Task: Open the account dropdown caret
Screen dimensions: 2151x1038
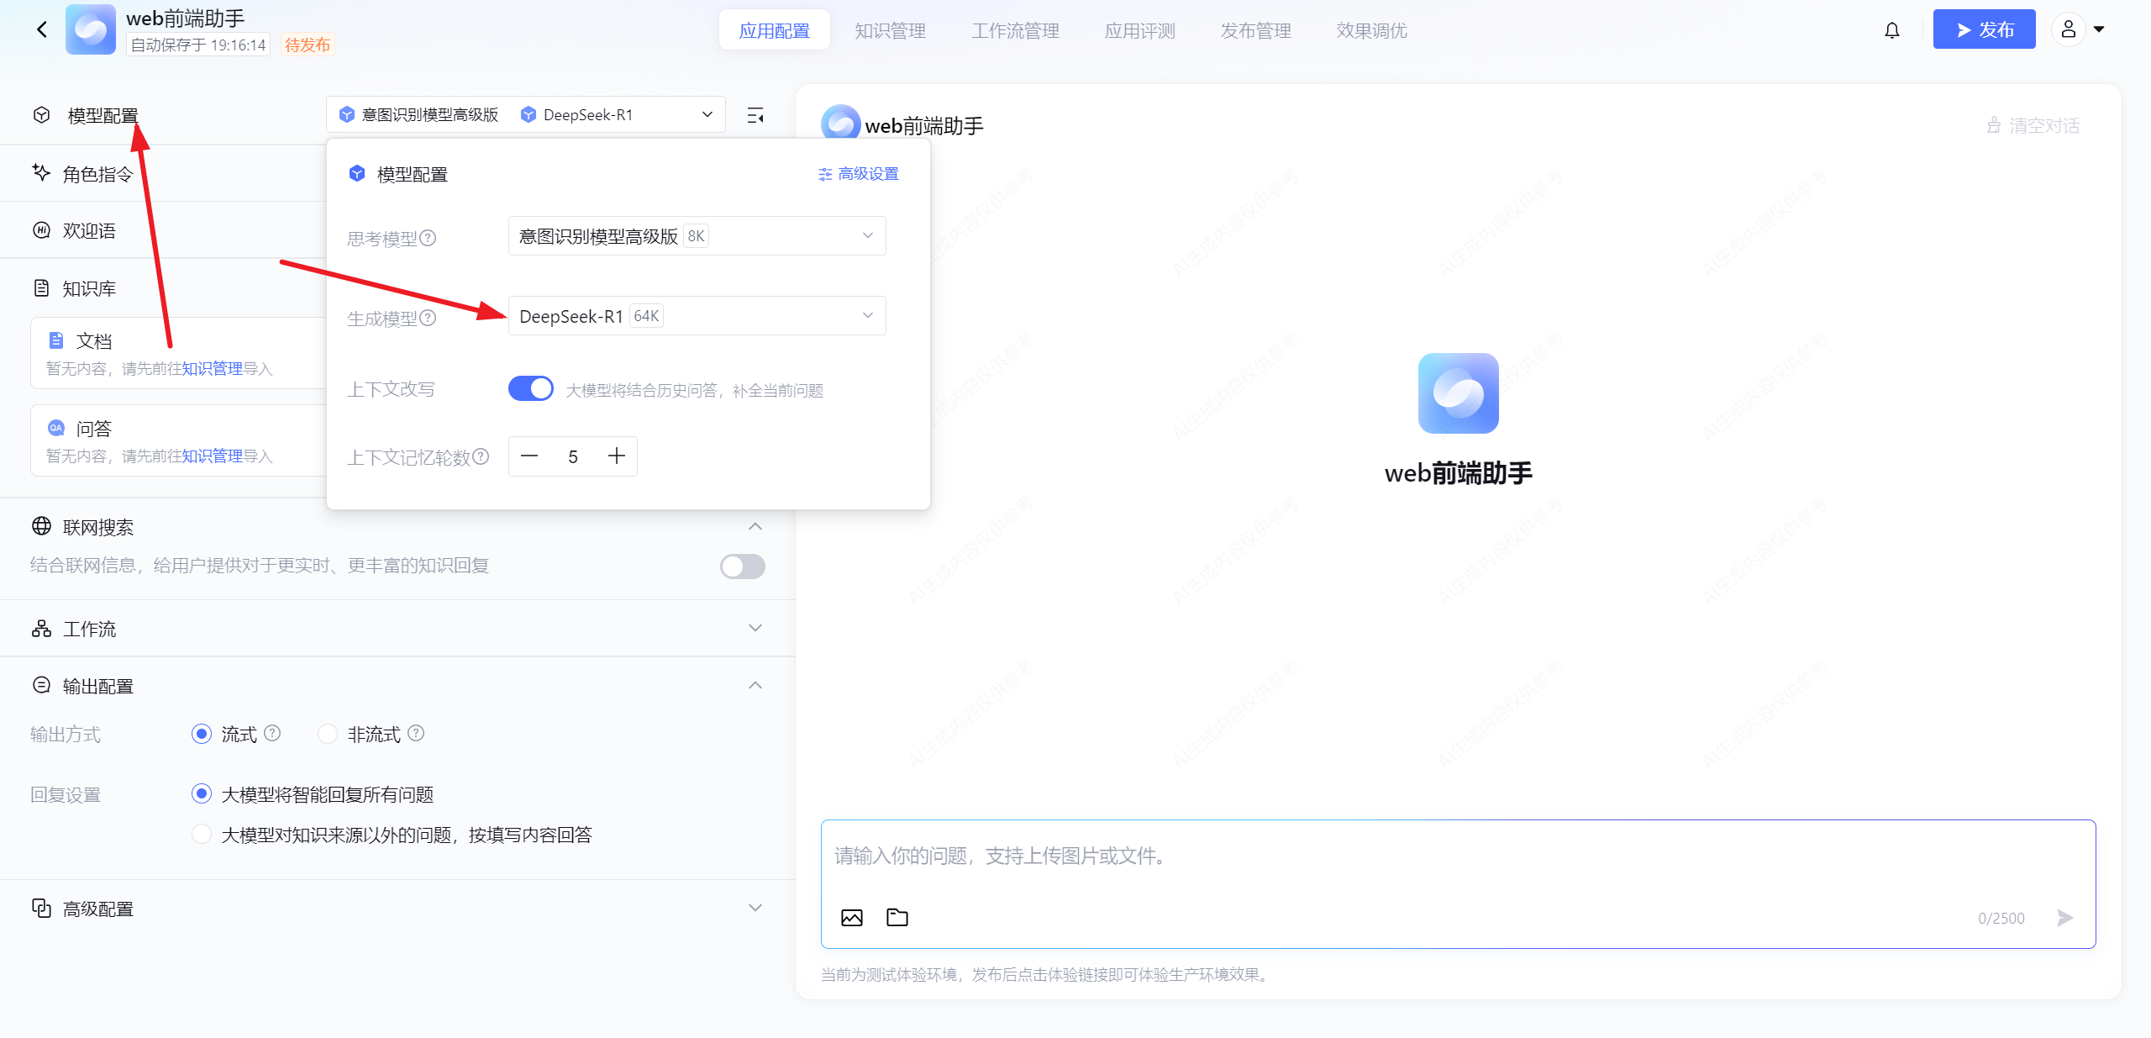Action: (2099, 29)
